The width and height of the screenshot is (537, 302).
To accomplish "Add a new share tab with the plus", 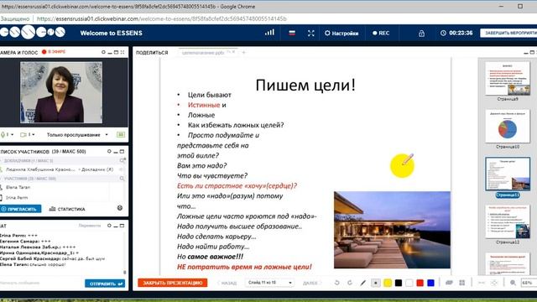I will [x=244, y=52].
